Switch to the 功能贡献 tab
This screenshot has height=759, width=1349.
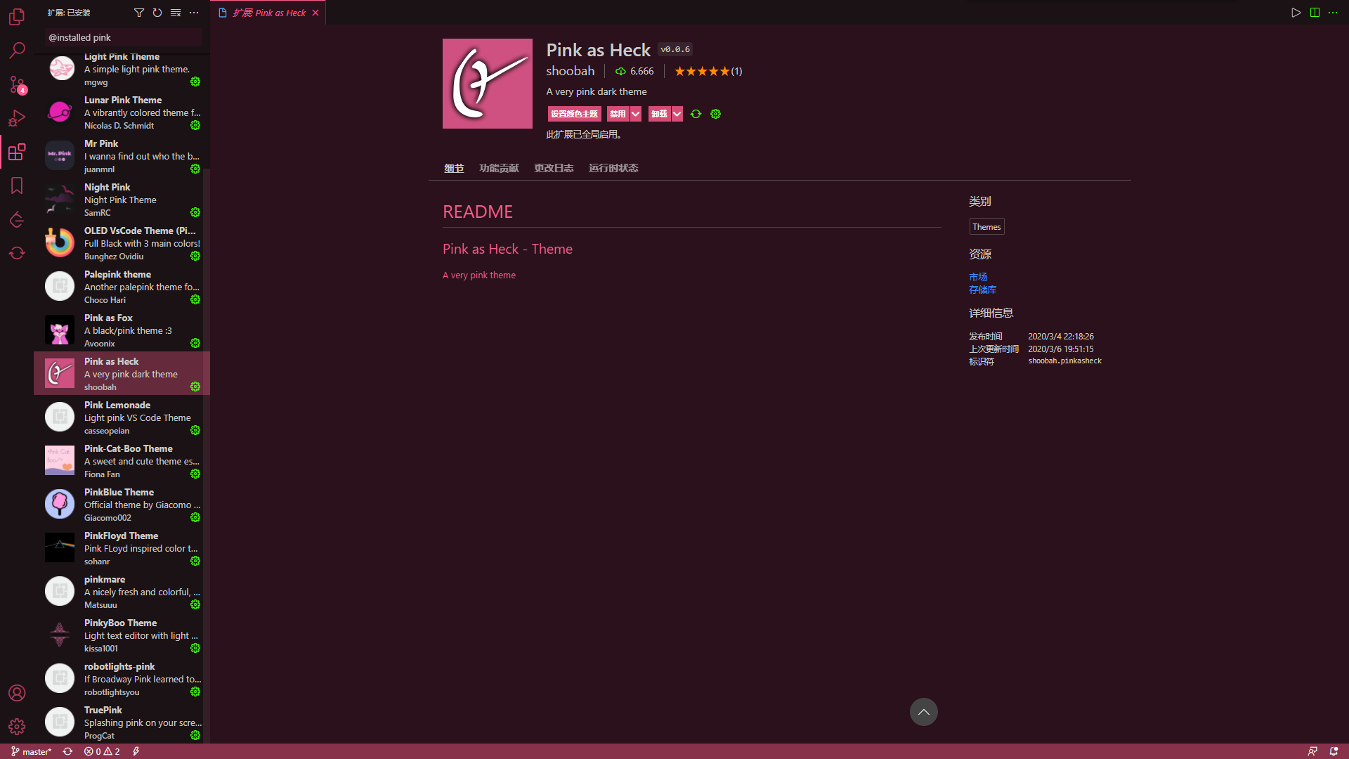pos(498,168)
